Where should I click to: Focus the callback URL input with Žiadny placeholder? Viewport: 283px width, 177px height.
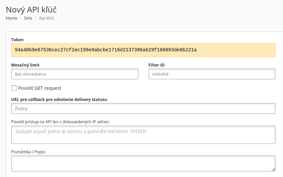[143, 108]
